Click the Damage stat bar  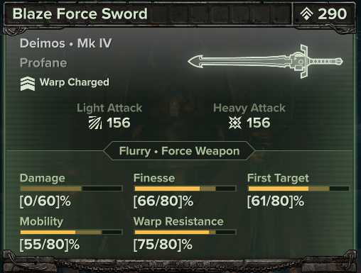click(71, 189)
